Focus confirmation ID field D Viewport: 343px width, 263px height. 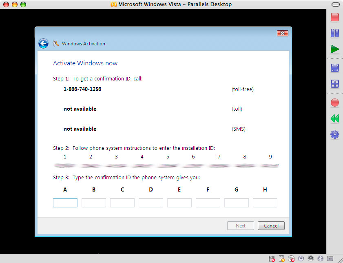151,203
